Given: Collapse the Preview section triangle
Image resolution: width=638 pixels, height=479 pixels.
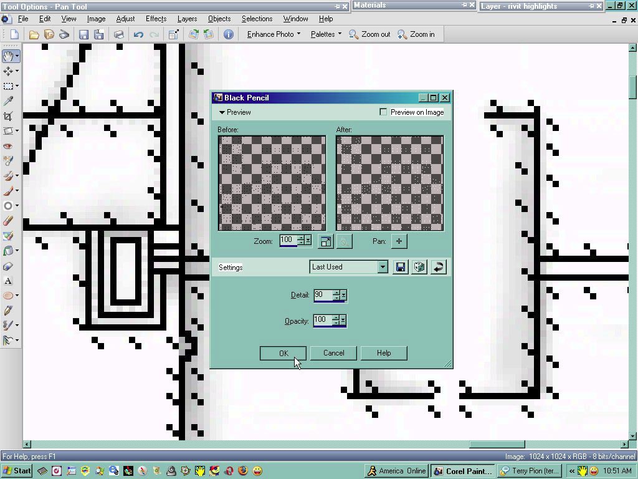Looking at the screenshot, I should click(x=222, y=112).
